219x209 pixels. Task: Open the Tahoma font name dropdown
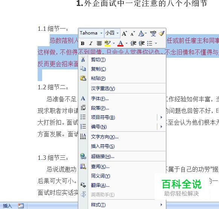(101, 33)
